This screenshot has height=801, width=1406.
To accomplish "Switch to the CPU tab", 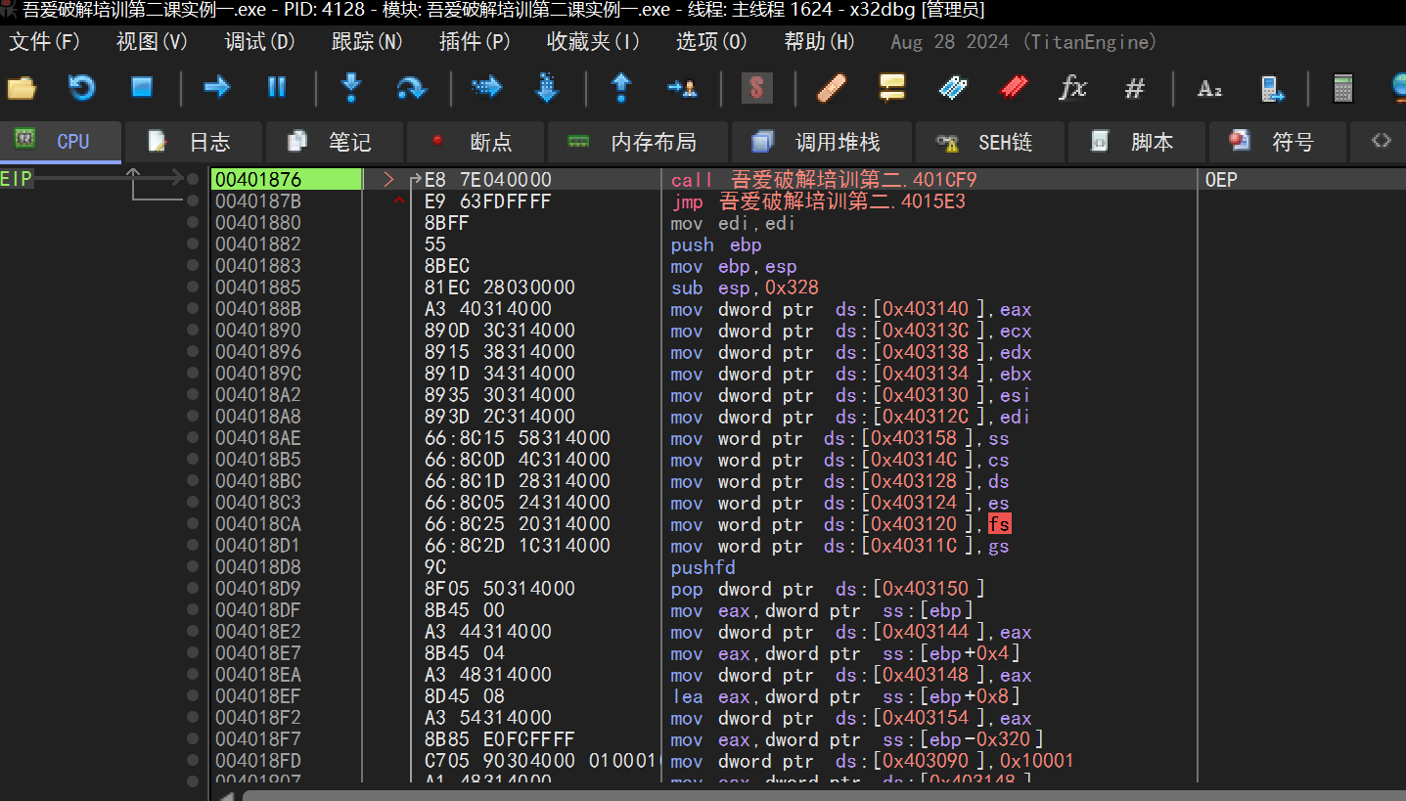I will (61, 142).
